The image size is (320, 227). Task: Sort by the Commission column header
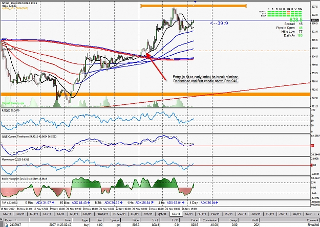pos(209,220)
